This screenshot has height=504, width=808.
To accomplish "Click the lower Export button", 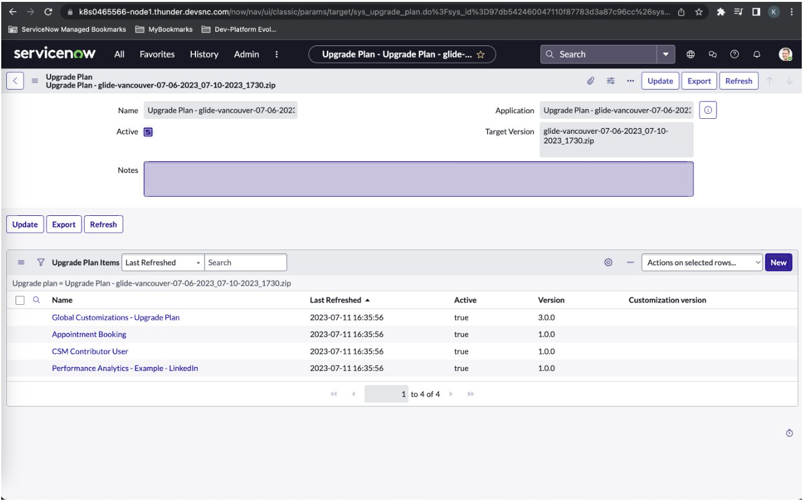I will click(63, 225).
